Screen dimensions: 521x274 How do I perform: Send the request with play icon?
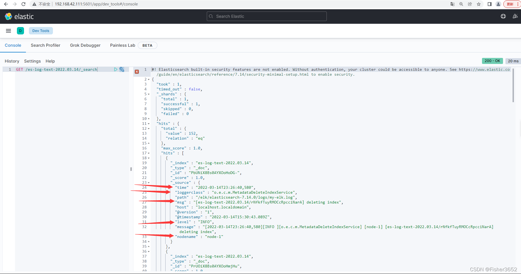[116, 69]
